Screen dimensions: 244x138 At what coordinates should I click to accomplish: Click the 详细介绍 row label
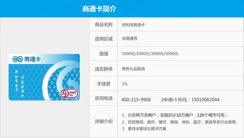coord(104,122)
